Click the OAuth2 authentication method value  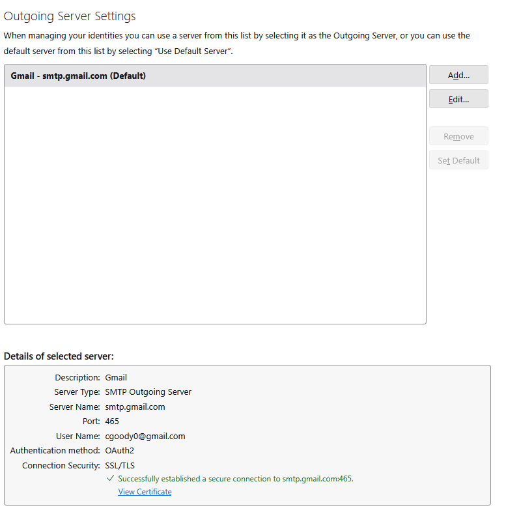pyautogui.click(x=119, y=450)
